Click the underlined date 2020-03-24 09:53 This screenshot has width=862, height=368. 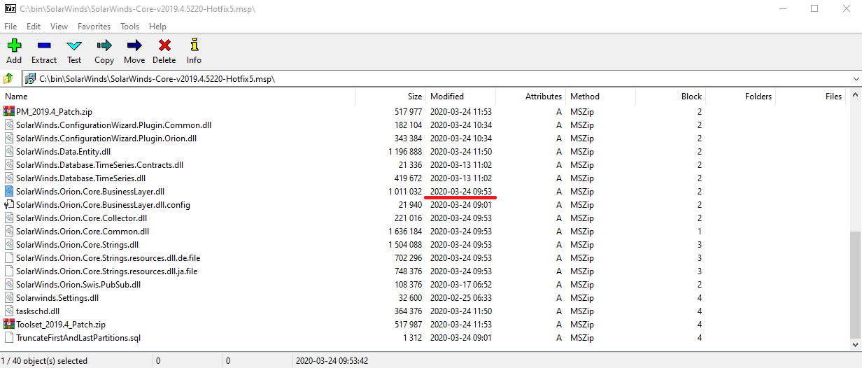pyautogui.click(x=461, y=191)
